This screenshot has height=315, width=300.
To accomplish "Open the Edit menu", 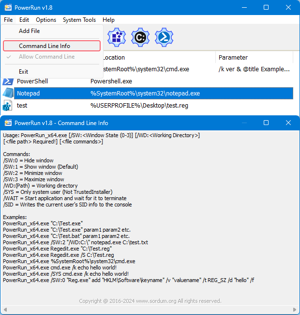I will (x=24, y=20).
